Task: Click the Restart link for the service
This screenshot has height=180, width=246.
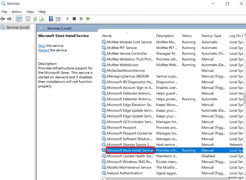Action: point(43,50)
